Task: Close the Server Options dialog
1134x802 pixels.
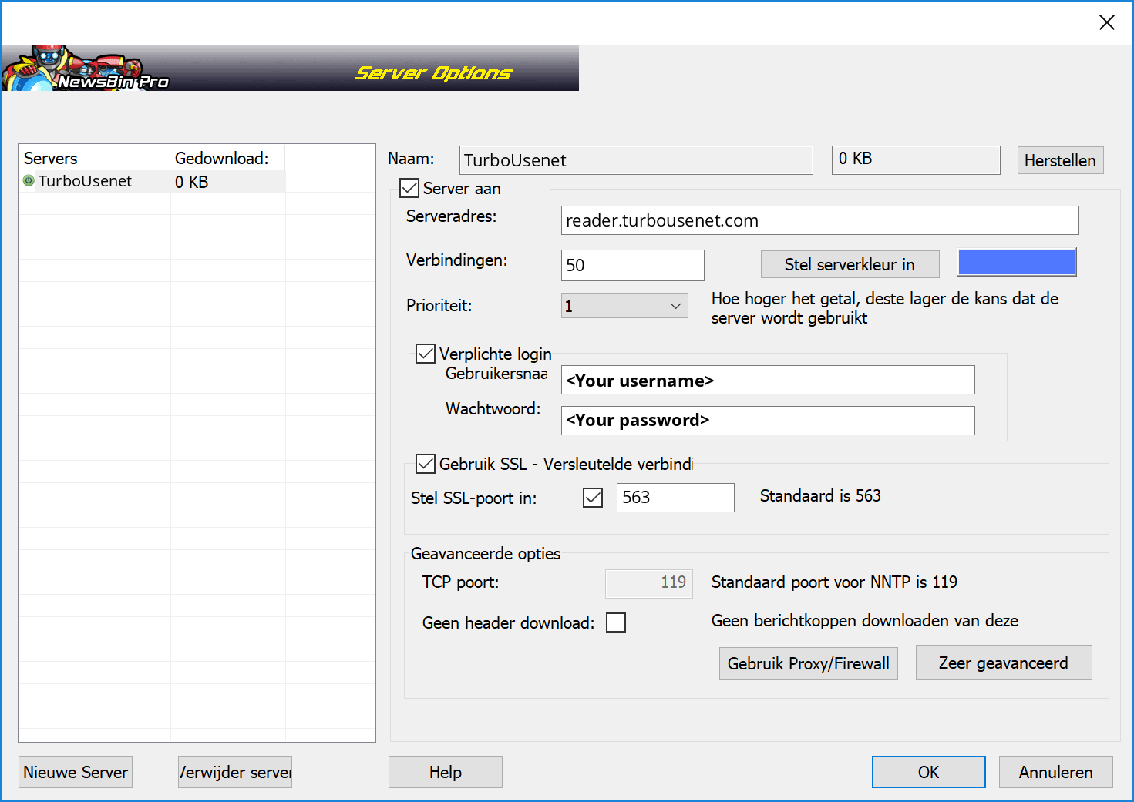Action: [1107, 22]
